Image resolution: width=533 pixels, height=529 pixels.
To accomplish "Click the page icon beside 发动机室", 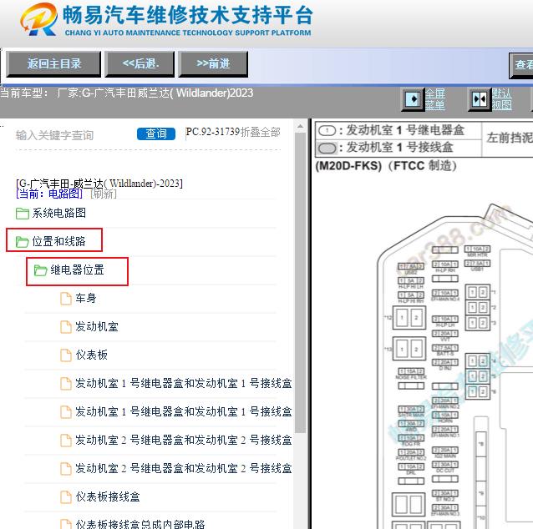I will [66, 327].
